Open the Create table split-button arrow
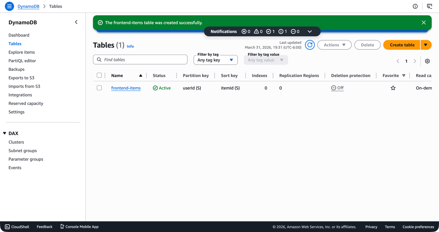 click(426, 45)
